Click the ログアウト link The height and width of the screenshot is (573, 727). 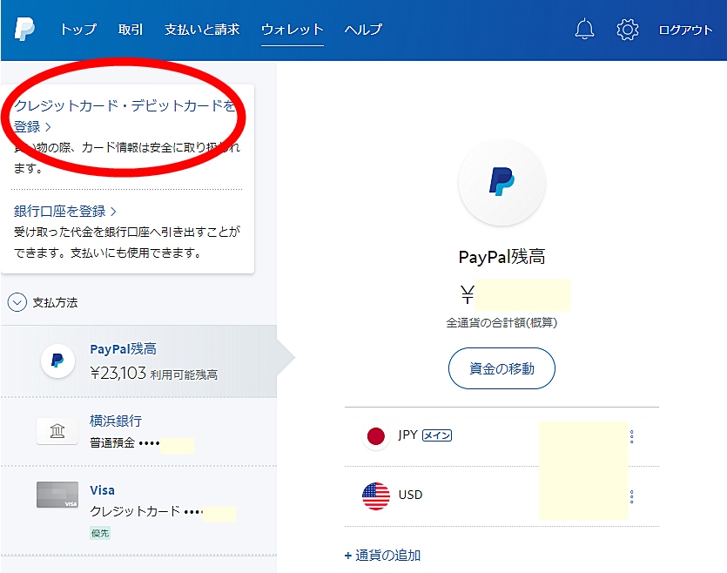685,30
